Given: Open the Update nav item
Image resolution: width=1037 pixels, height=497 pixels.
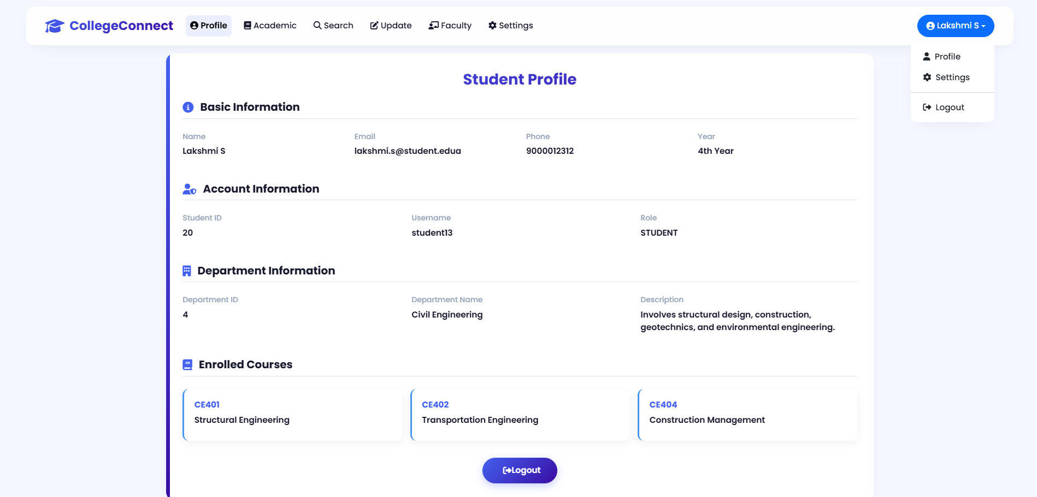Looking at the screenshot, I should point(391,26).
